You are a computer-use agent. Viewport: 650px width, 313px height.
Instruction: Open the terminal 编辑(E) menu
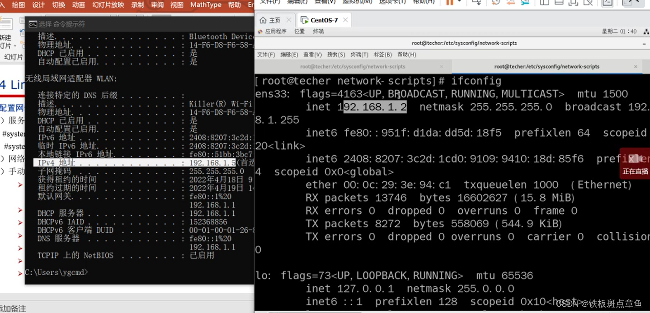[x=289, y=55]
